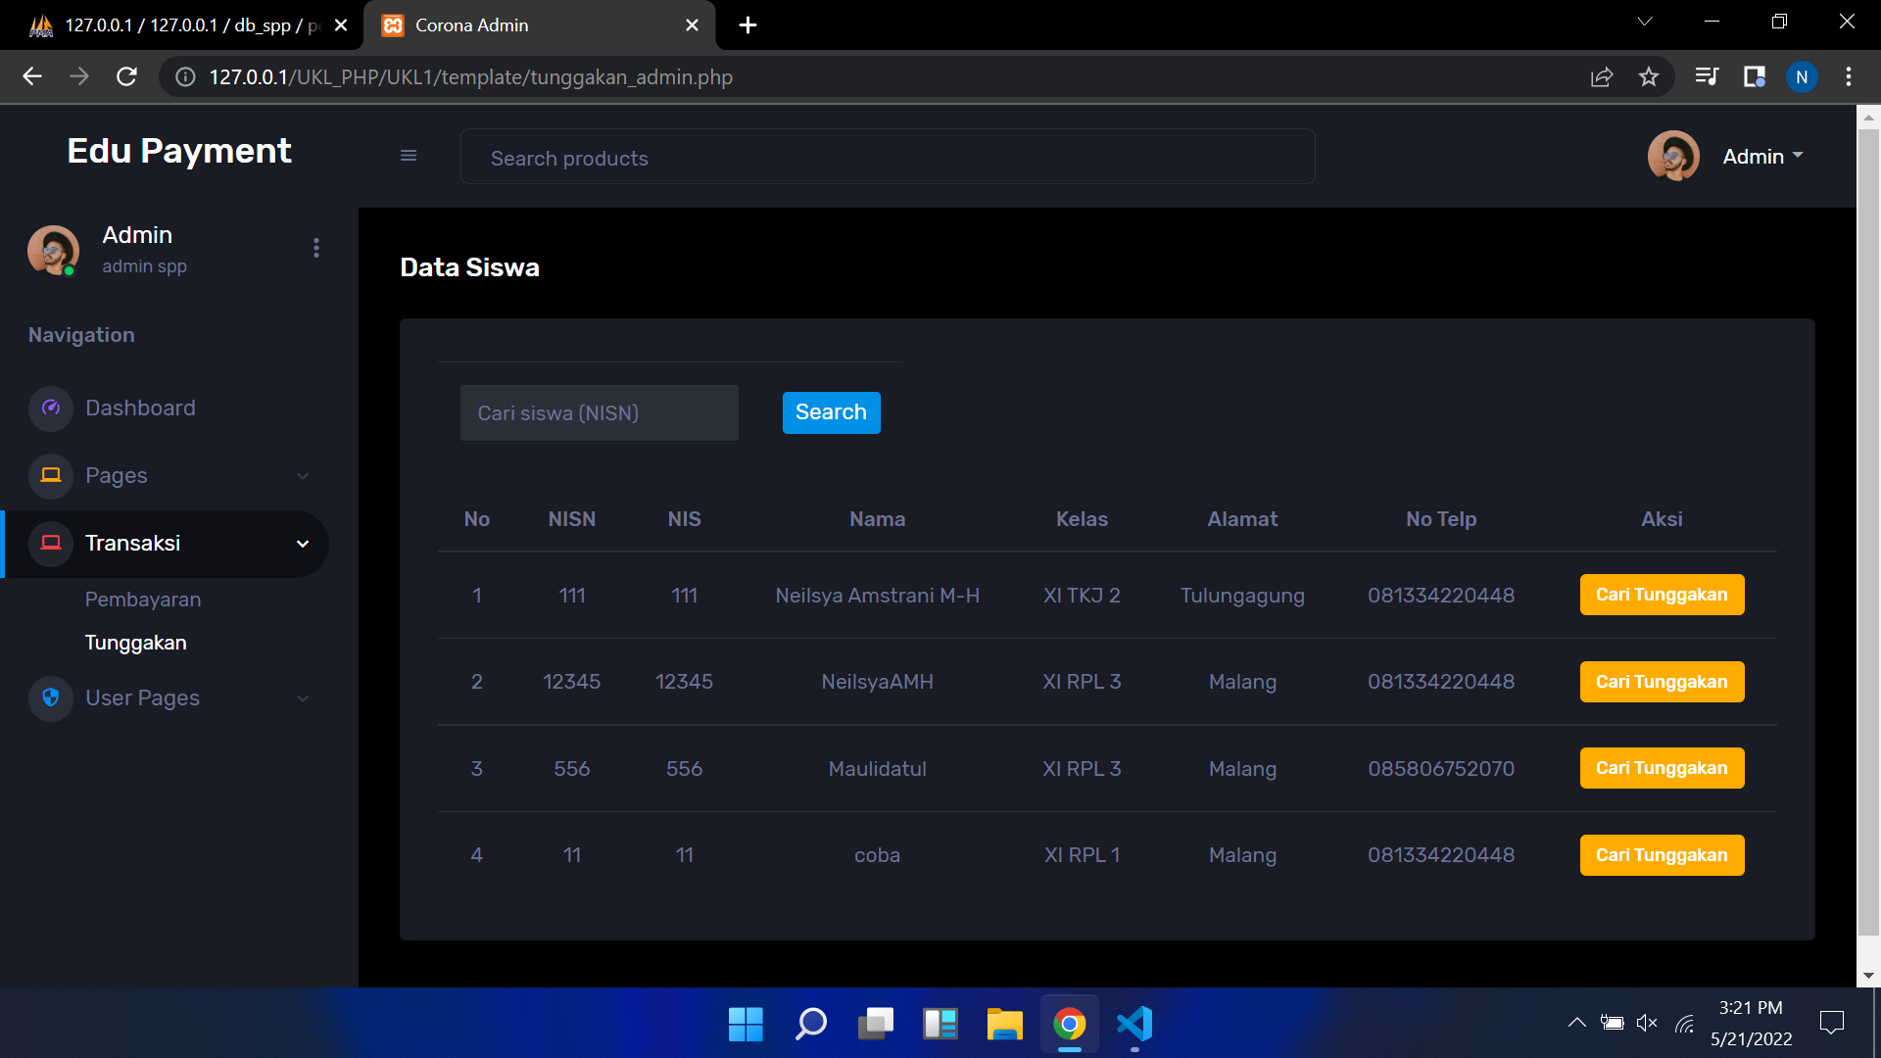Screen dimensions: 1881x1058
Task: Bookmark this page using the star icon
Action: click(1649, 76)
